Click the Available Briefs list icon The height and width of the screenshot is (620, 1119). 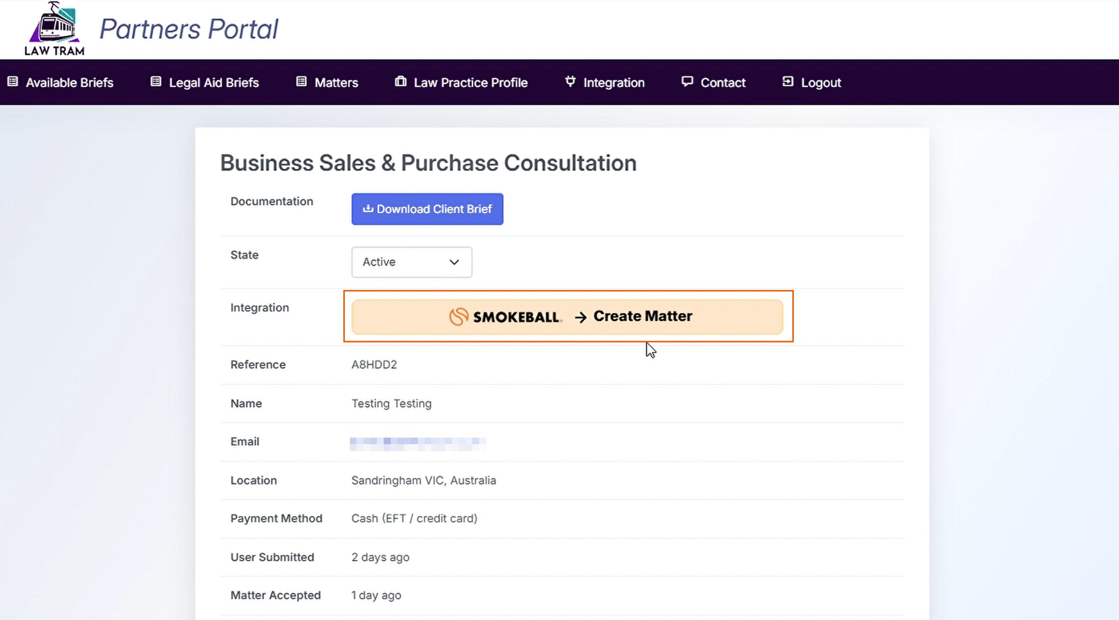pyautogui.click(x=13, y=82)
